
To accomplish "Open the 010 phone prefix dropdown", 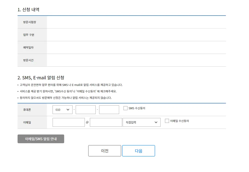I will click(62, 109).
